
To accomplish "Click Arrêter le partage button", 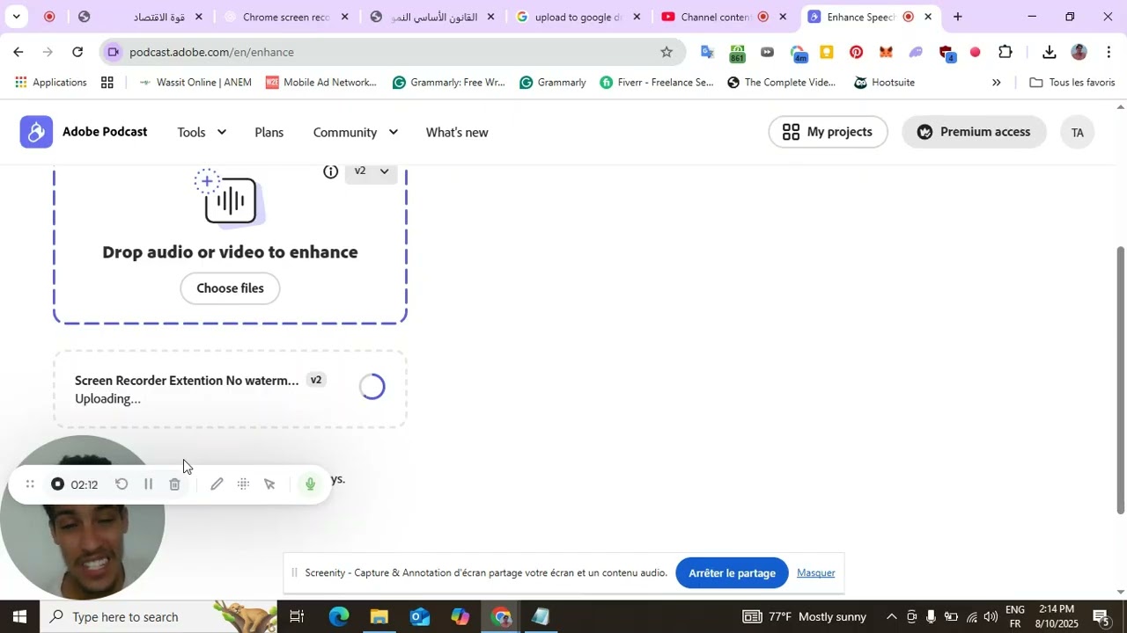I will tap(732, 573).
